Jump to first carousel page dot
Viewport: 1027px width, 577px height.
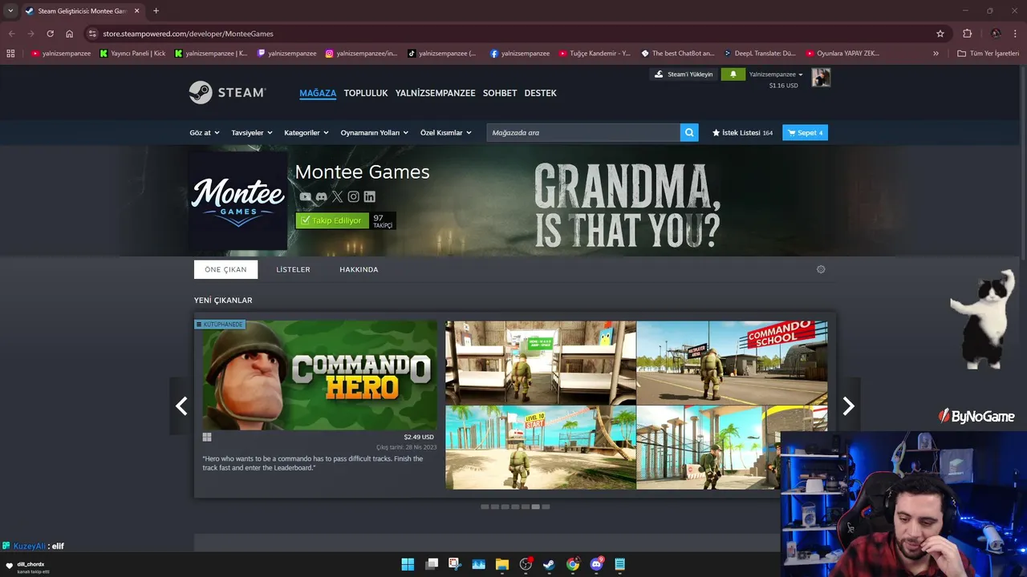point(485,506)
